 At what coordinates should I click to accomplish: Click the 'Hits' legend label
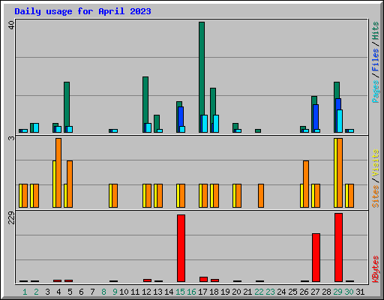[x=376, y=31]
